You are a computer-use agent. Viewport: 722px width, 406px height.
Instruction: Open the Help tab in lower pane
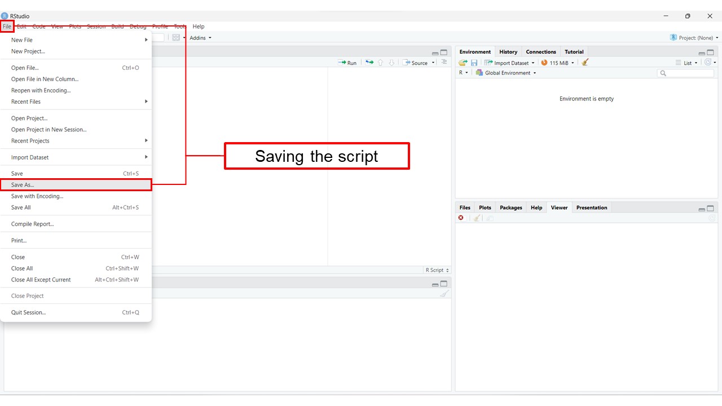536,208
